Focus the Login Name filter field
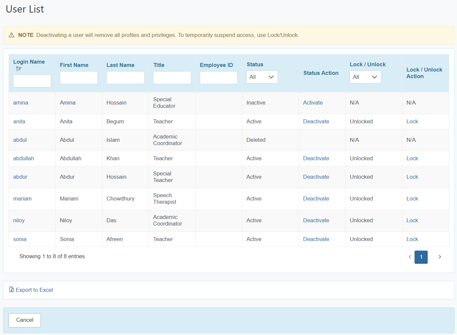Image resolution: width=457 pixels, height=335 pixels. pos(32,81)
